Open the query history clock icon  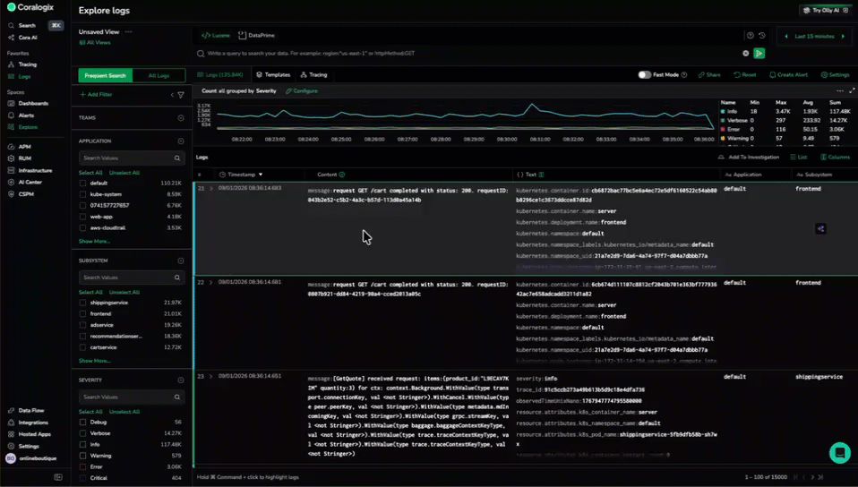pos(761,36)
